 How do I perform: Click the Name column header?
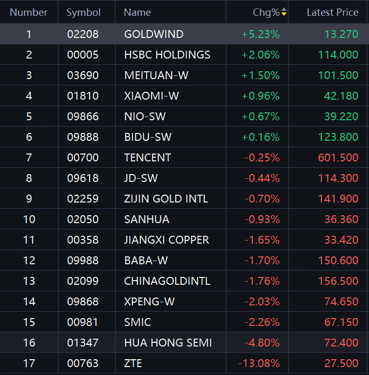coord(137,13)
